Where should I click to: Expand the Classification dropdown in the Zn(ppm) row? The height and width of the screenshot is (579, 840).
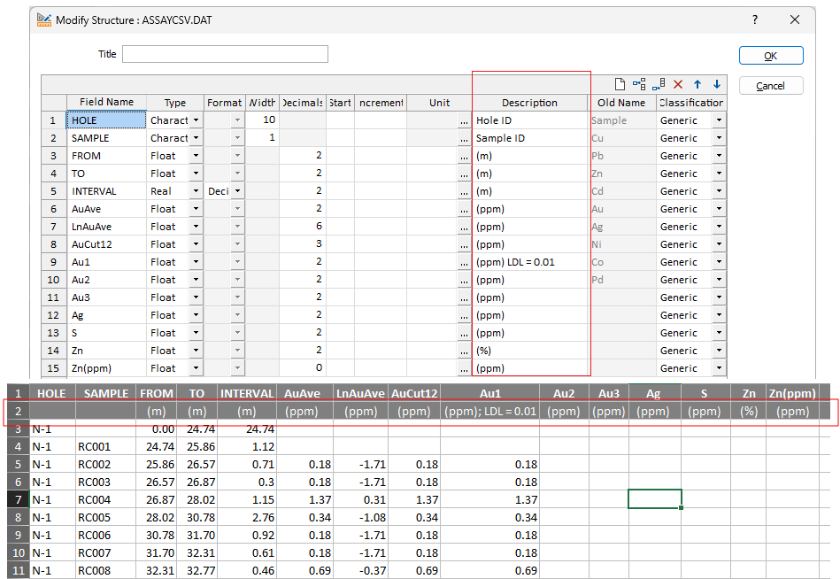pos(719,368)
